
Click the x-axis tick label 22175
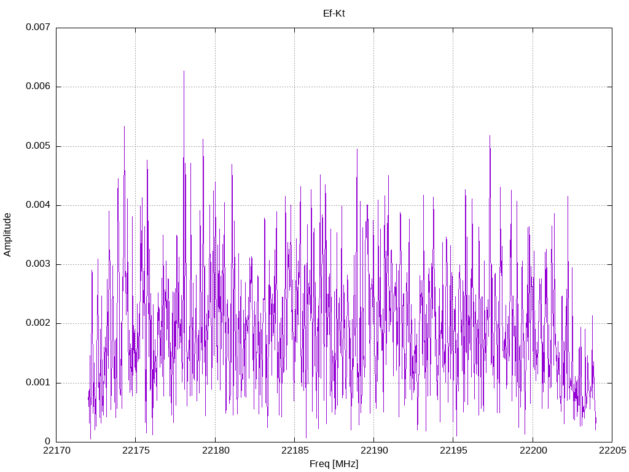pos(136,450)
